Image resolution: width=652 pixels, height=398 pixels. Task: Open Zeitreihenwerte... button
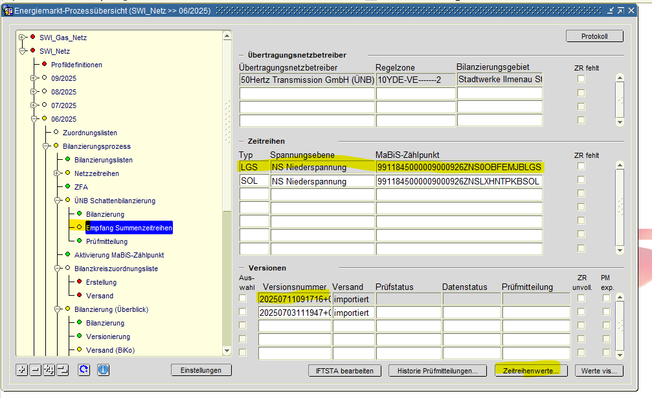(531, 371)
